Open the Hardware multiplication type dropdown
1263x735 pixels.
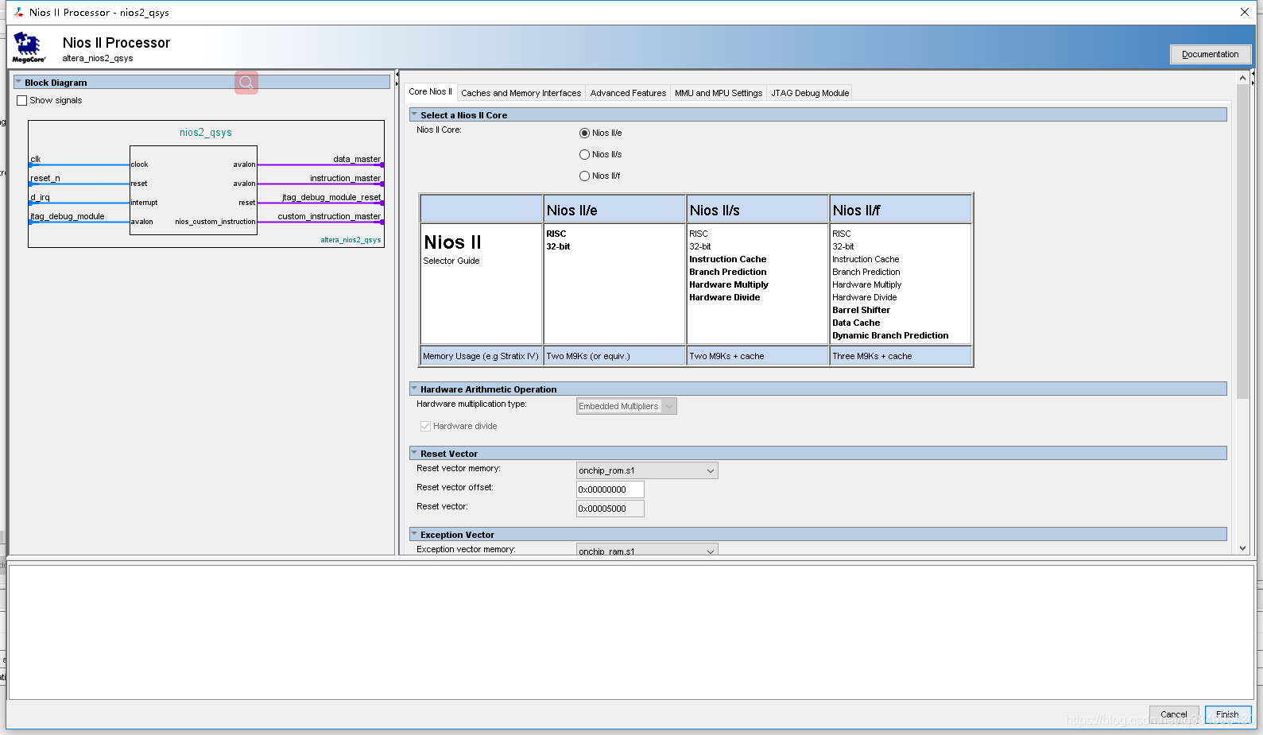(x=626, y=406)
